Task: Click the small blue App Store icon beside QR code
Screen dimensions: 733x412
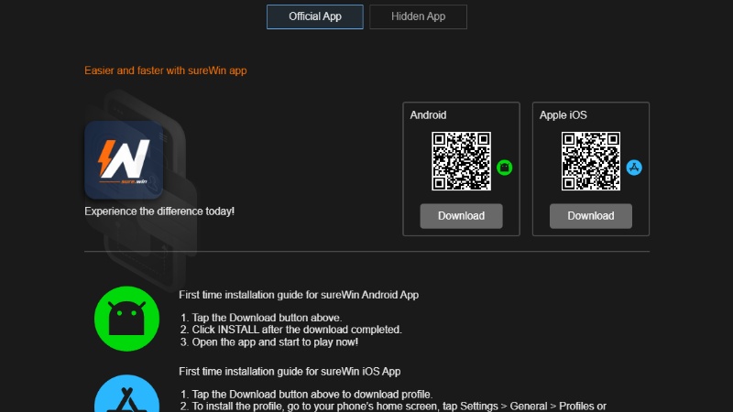Action: click(x=634, y=168)
